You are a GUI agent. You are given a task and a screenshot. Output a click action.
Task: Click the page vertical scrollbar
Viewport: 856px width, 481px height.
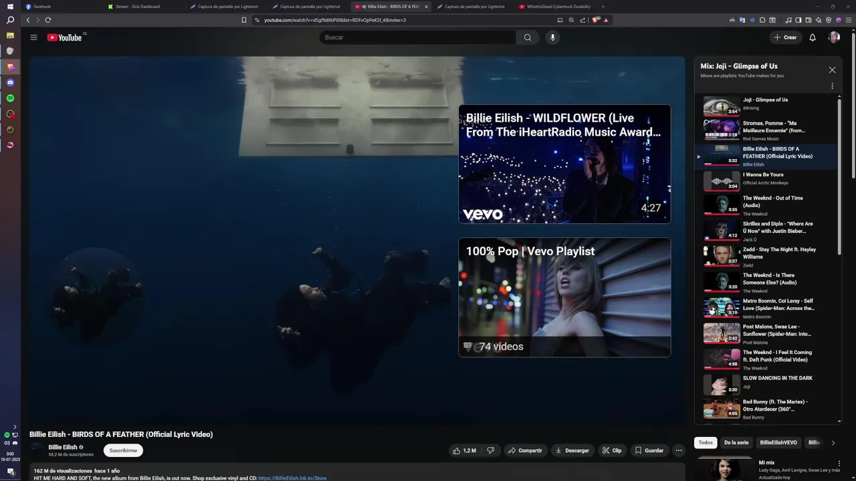click(853, 104)
